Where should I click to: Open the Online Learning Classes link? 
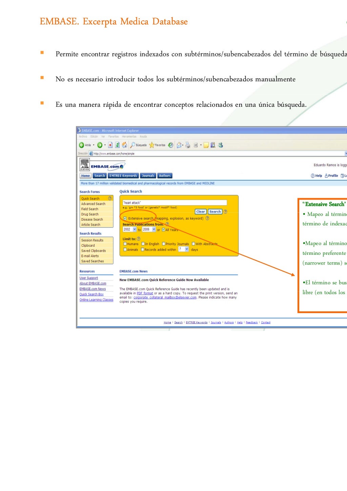click(96, 300)
